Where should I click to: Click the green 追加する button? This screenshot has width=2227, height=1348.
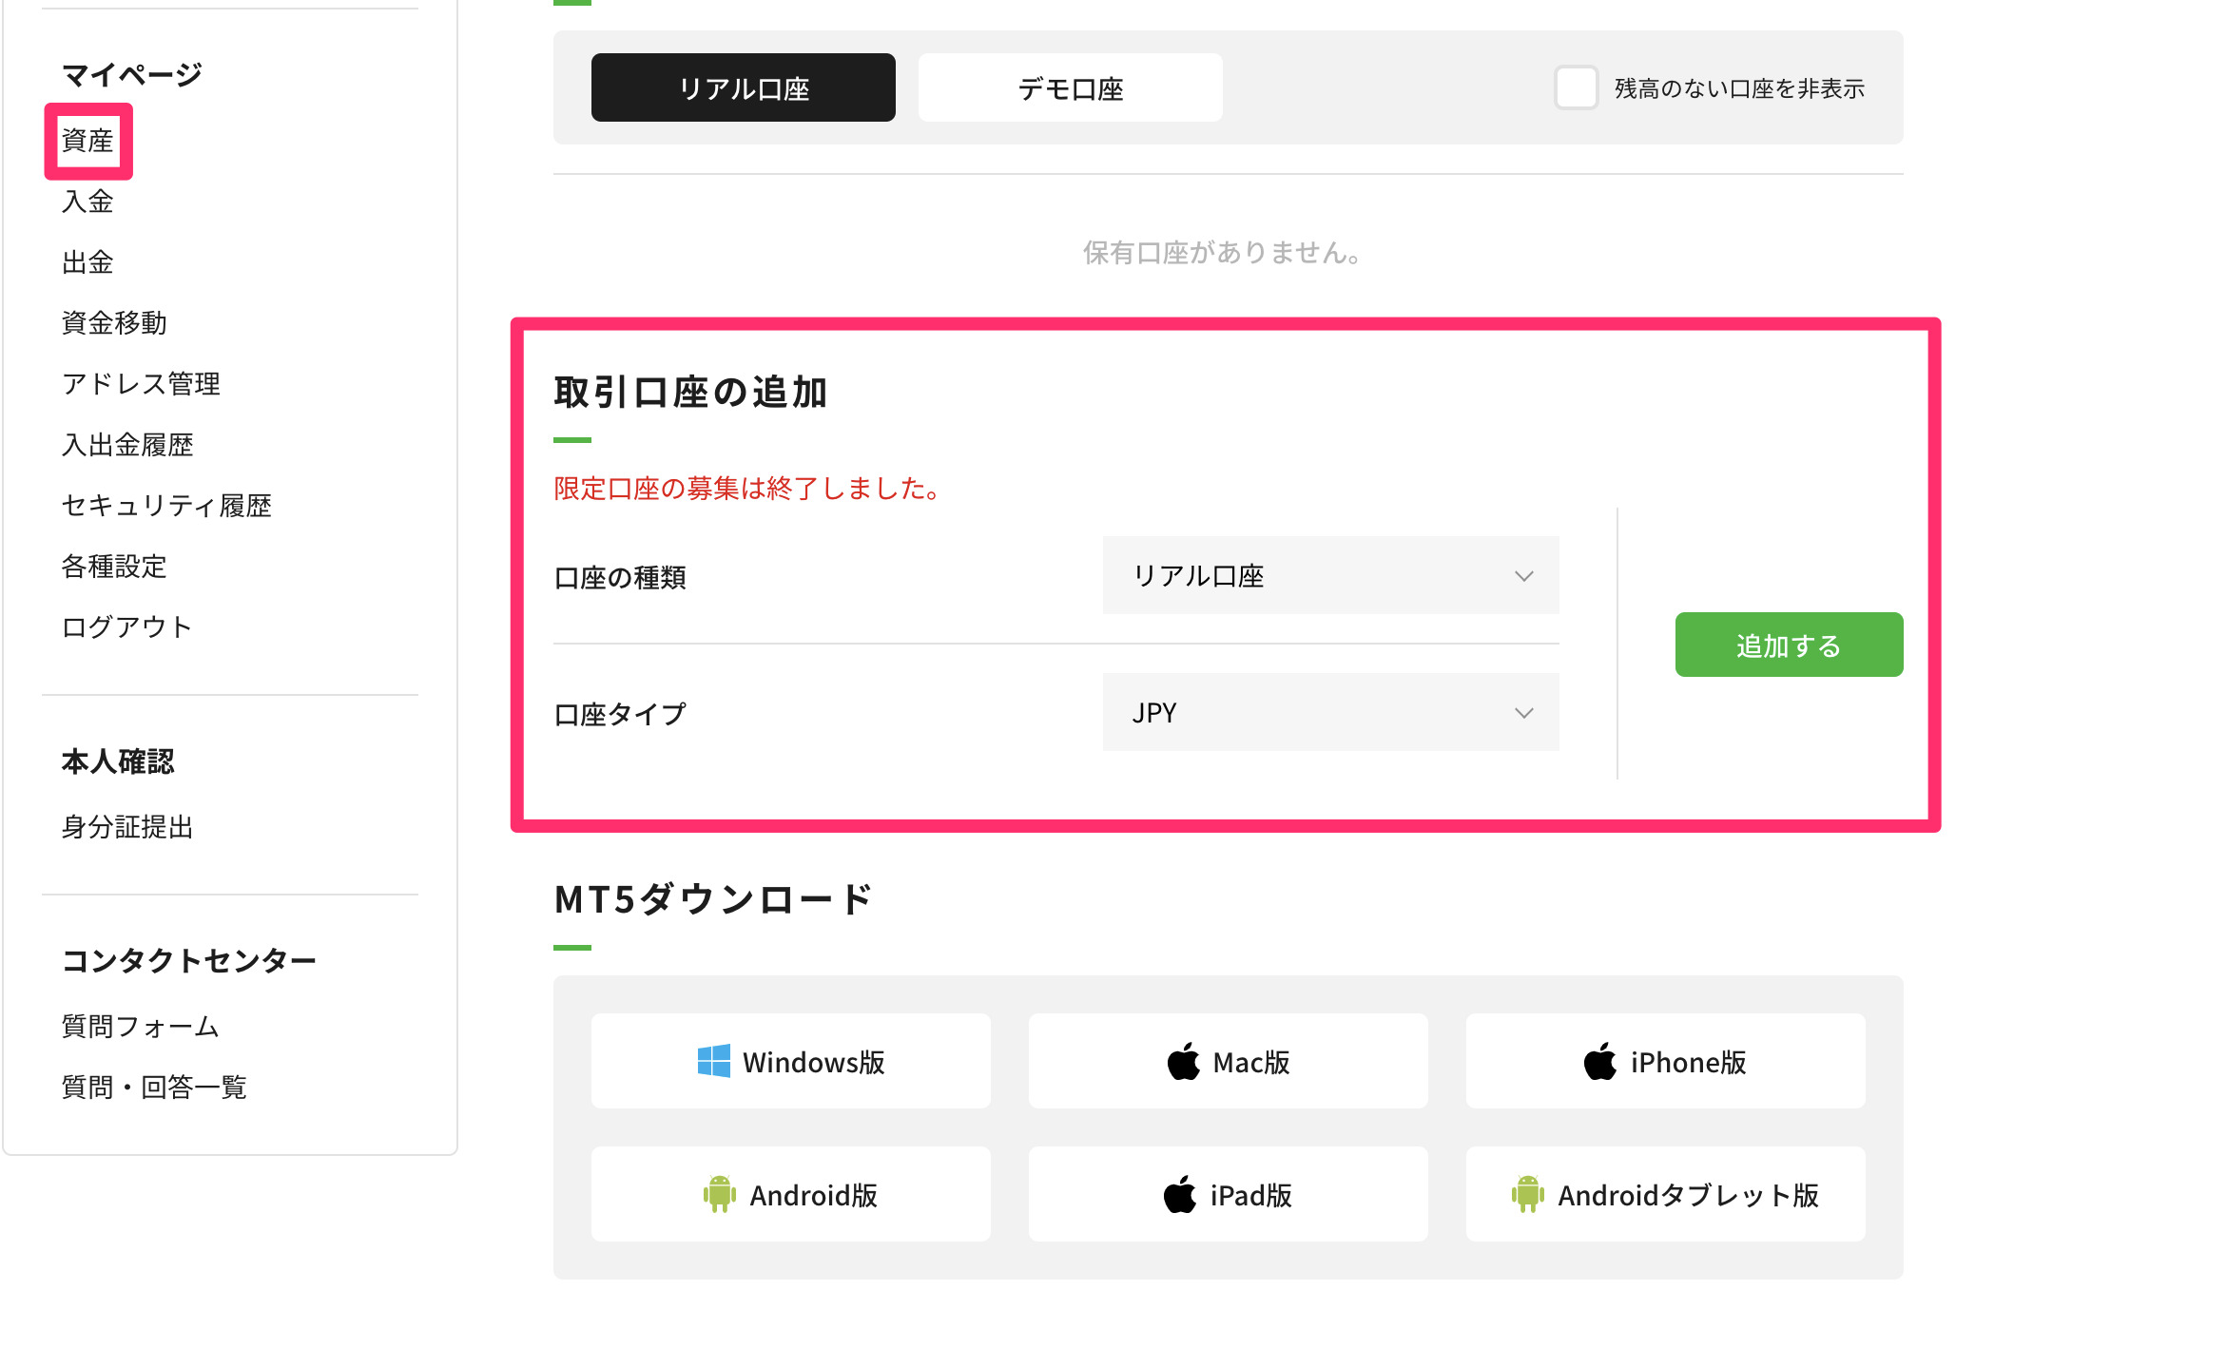[x=1789, y=645]
